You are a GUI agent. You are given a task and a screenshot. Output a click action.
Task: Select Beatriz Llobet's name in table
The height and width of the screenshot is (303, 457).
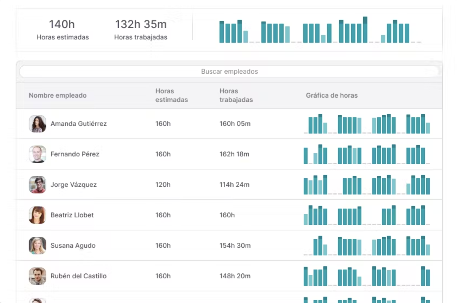(x=72, y=215)
